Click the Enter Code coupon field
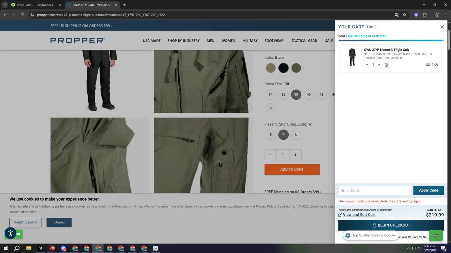This screenshot has height=253, width=451. [x=374, y=191]
